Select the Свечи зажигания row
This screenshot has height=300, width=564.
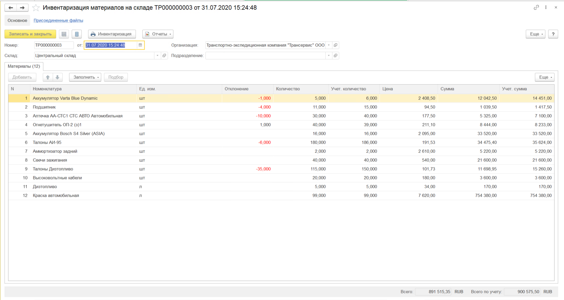click(x=281, y=160)
